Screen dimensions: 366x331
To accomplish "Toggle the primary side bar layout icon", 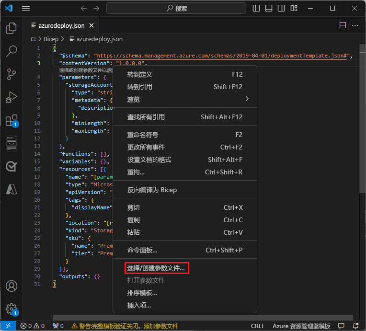I will tap(256, 9).
